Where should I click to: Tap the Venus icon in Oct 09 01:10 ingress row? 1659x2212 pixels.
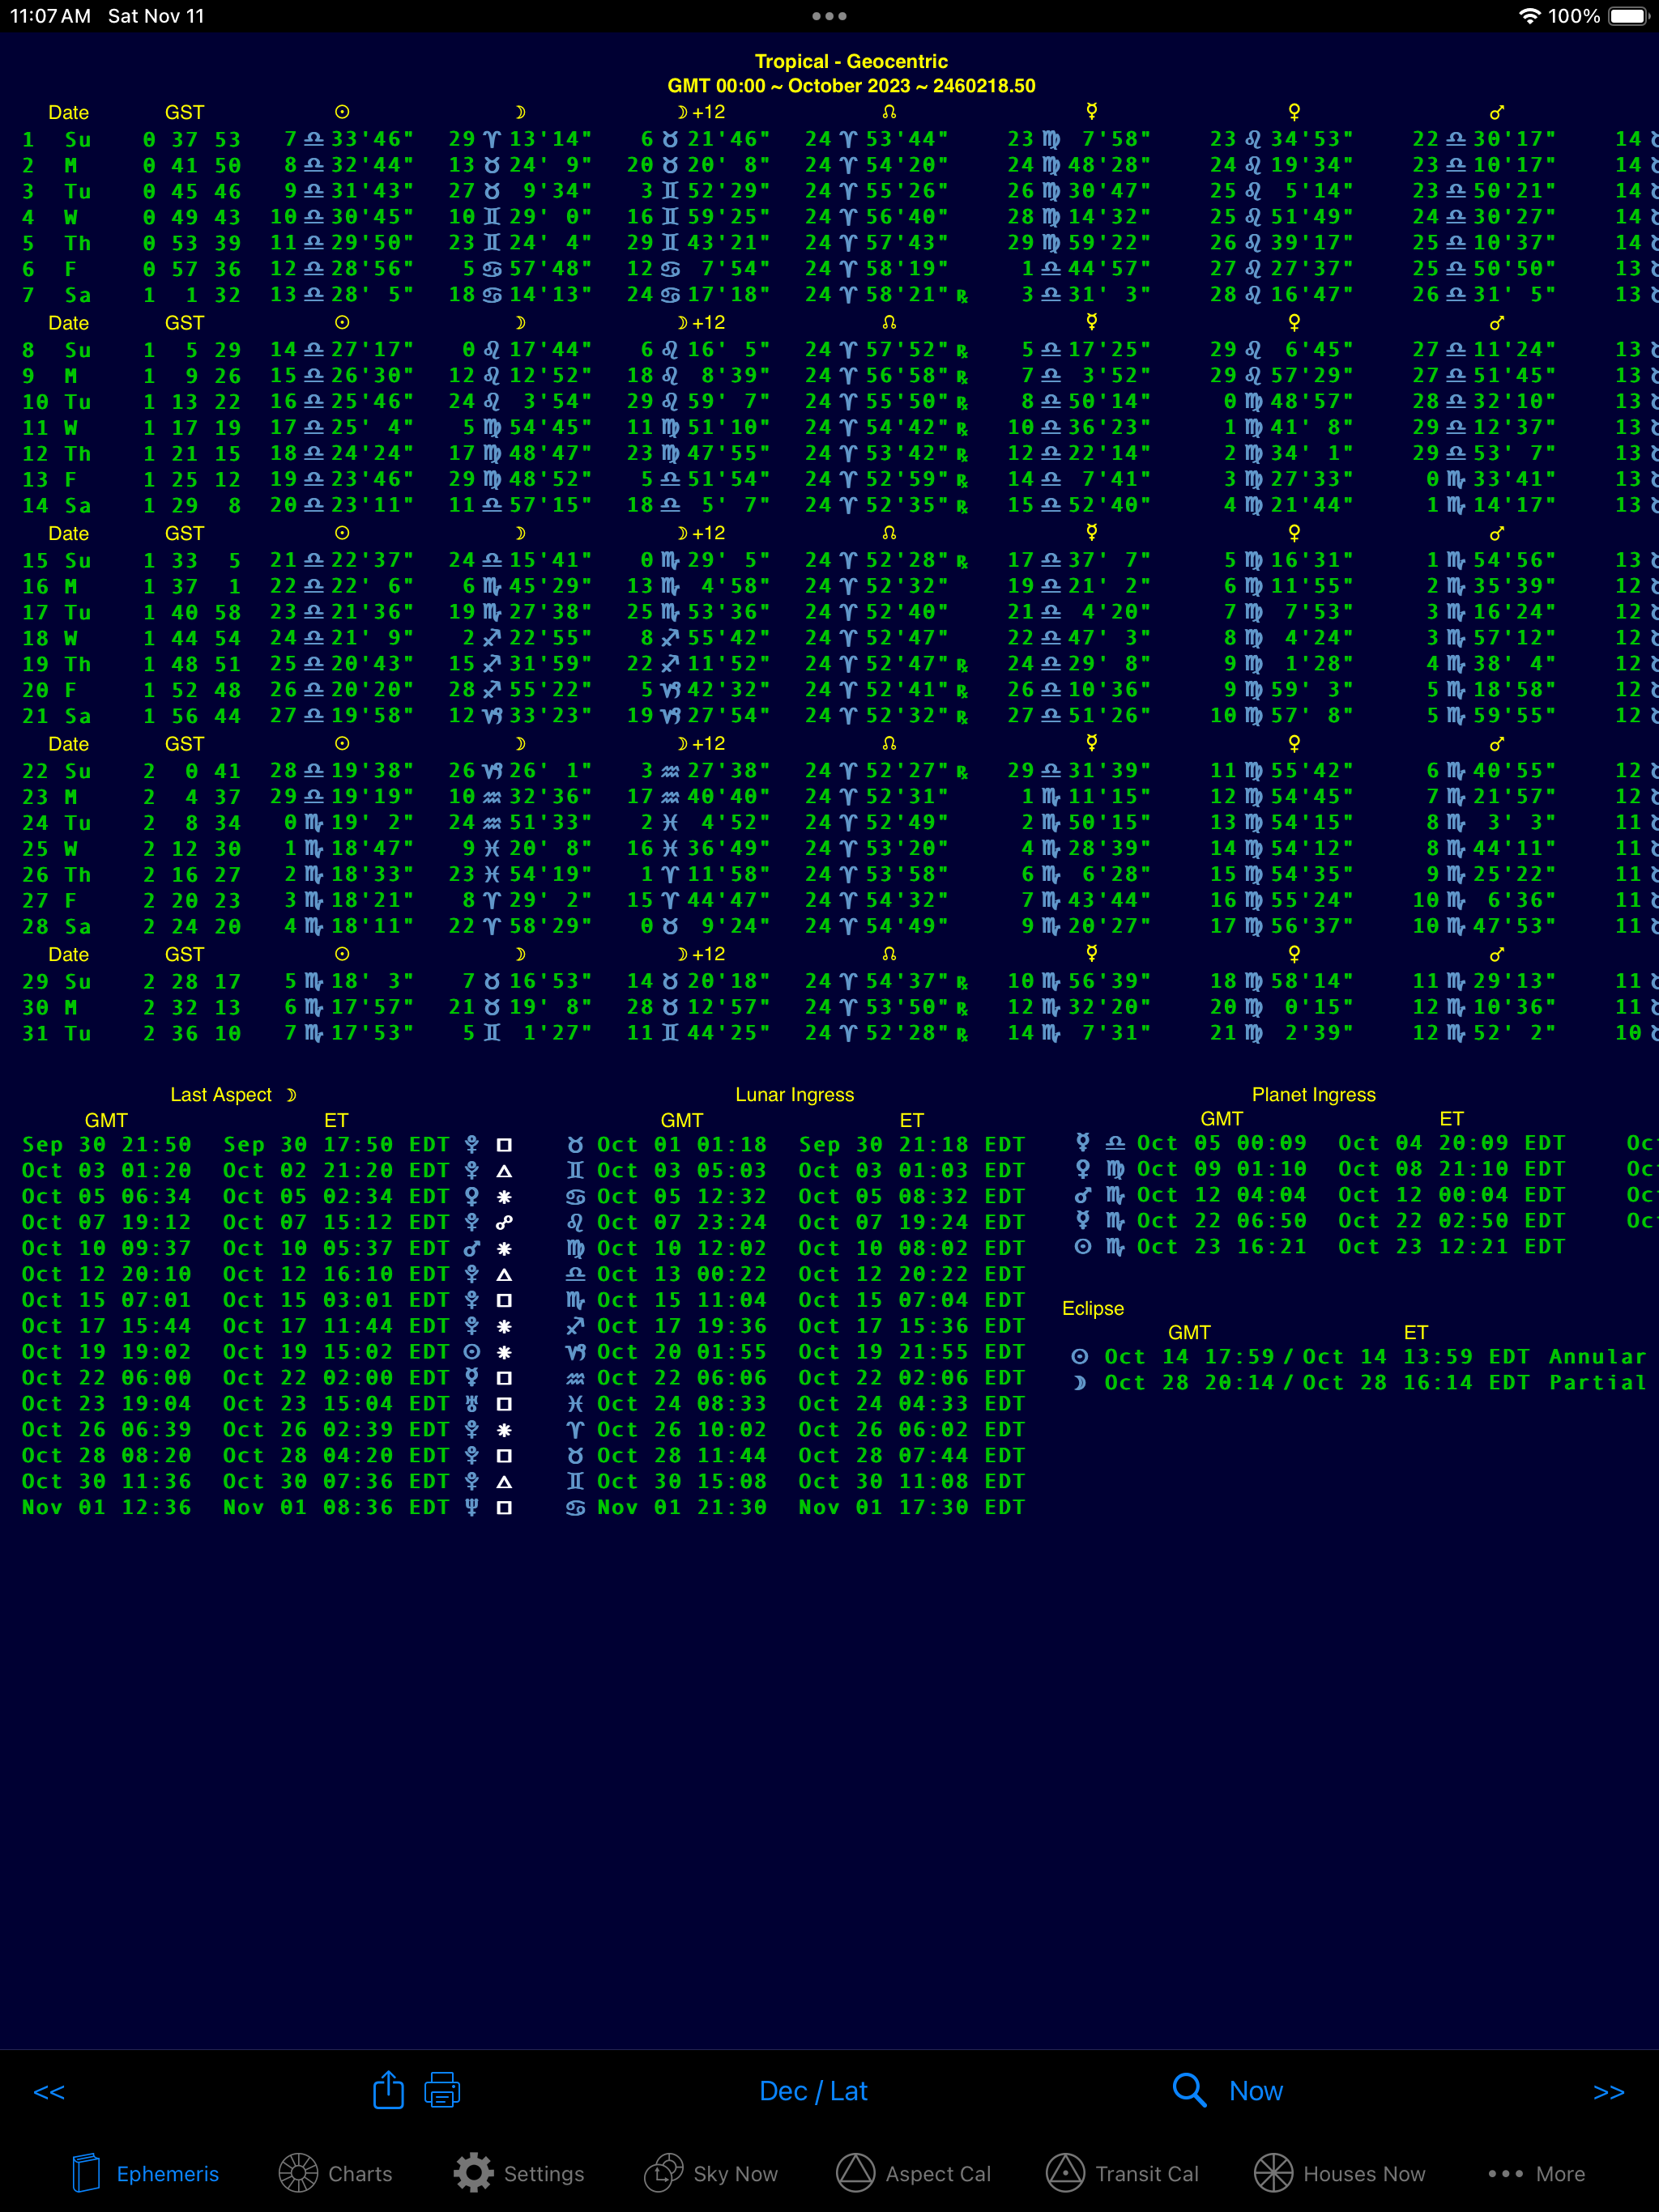tap(1081, 1169)
